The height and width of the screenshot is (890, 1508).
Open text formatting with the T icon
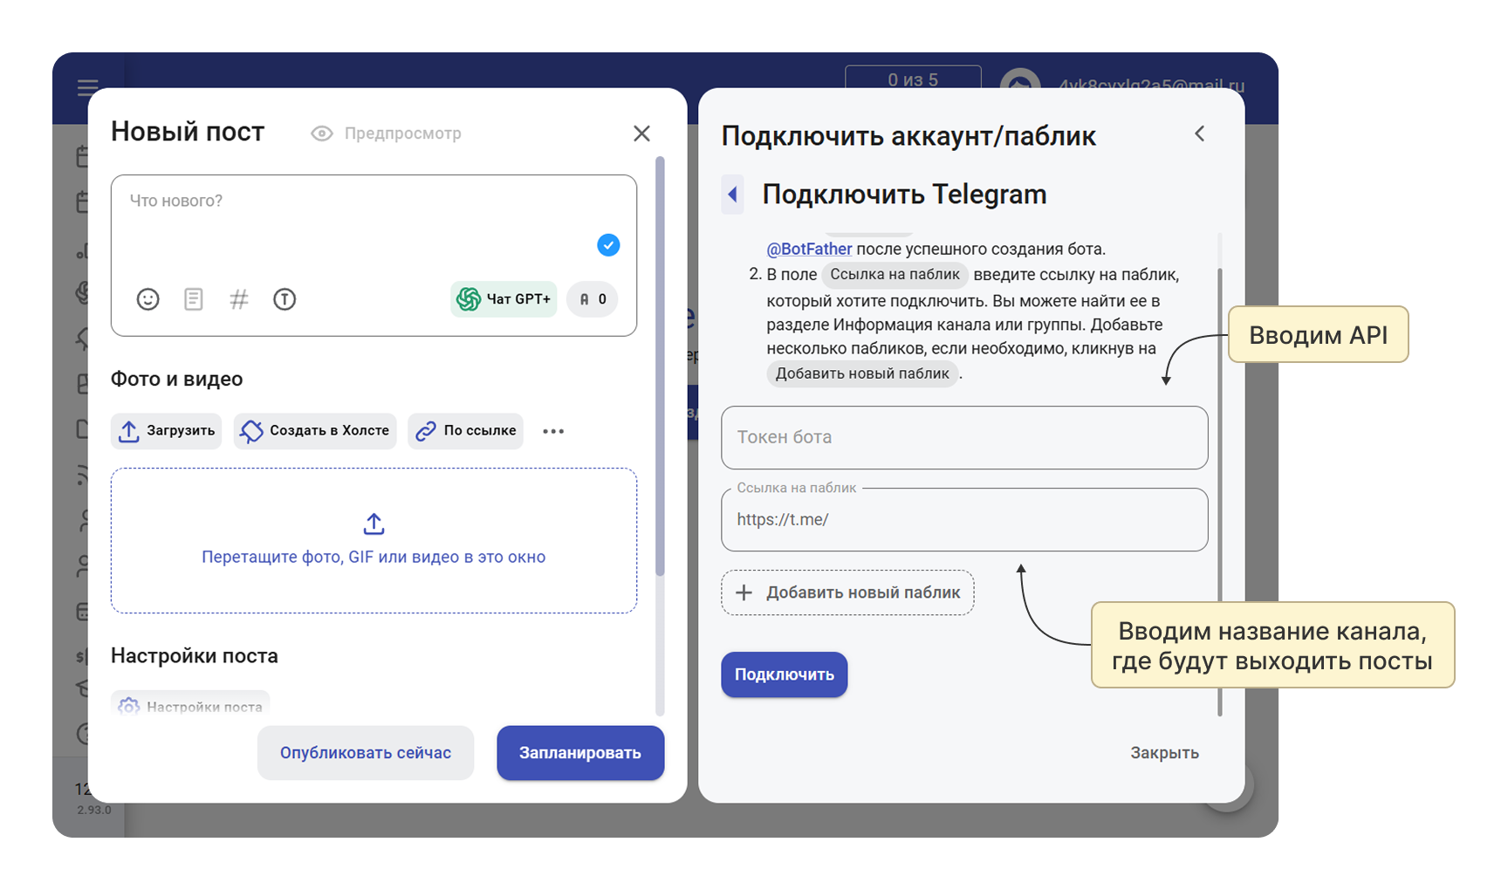(284, 299)
